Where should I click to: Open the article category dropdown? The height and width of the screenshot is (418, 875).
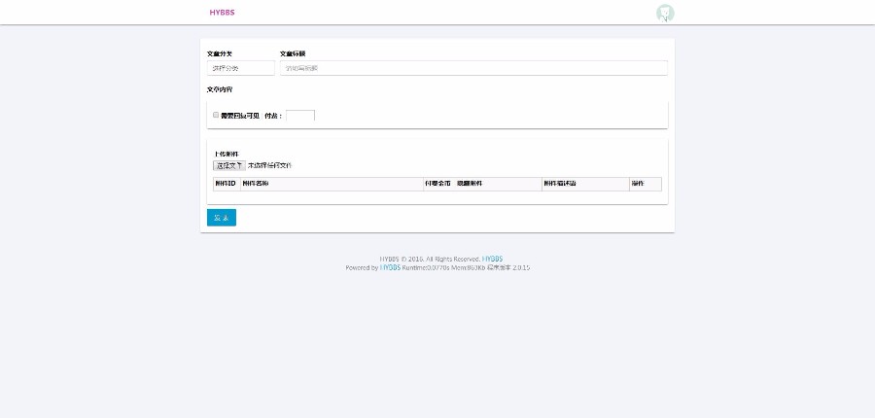pos(241,68)
